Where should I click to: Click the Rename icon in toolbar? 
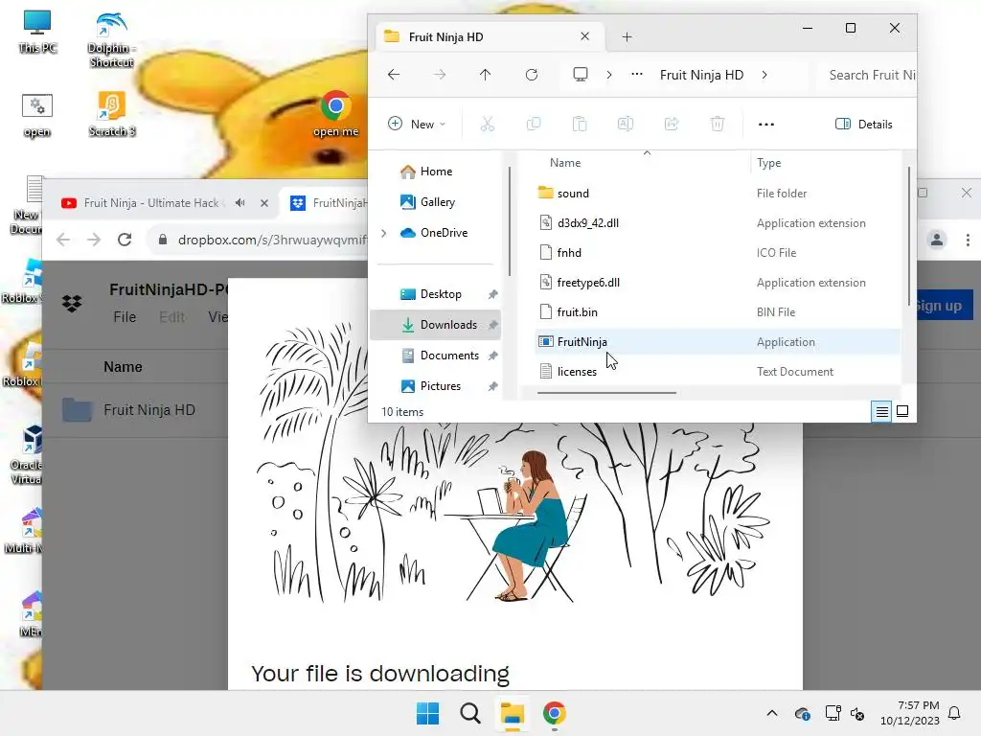tap(626, 124)
